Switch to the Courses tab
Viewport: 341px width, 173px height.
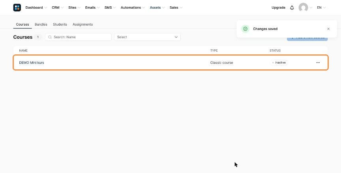[22, 24]
